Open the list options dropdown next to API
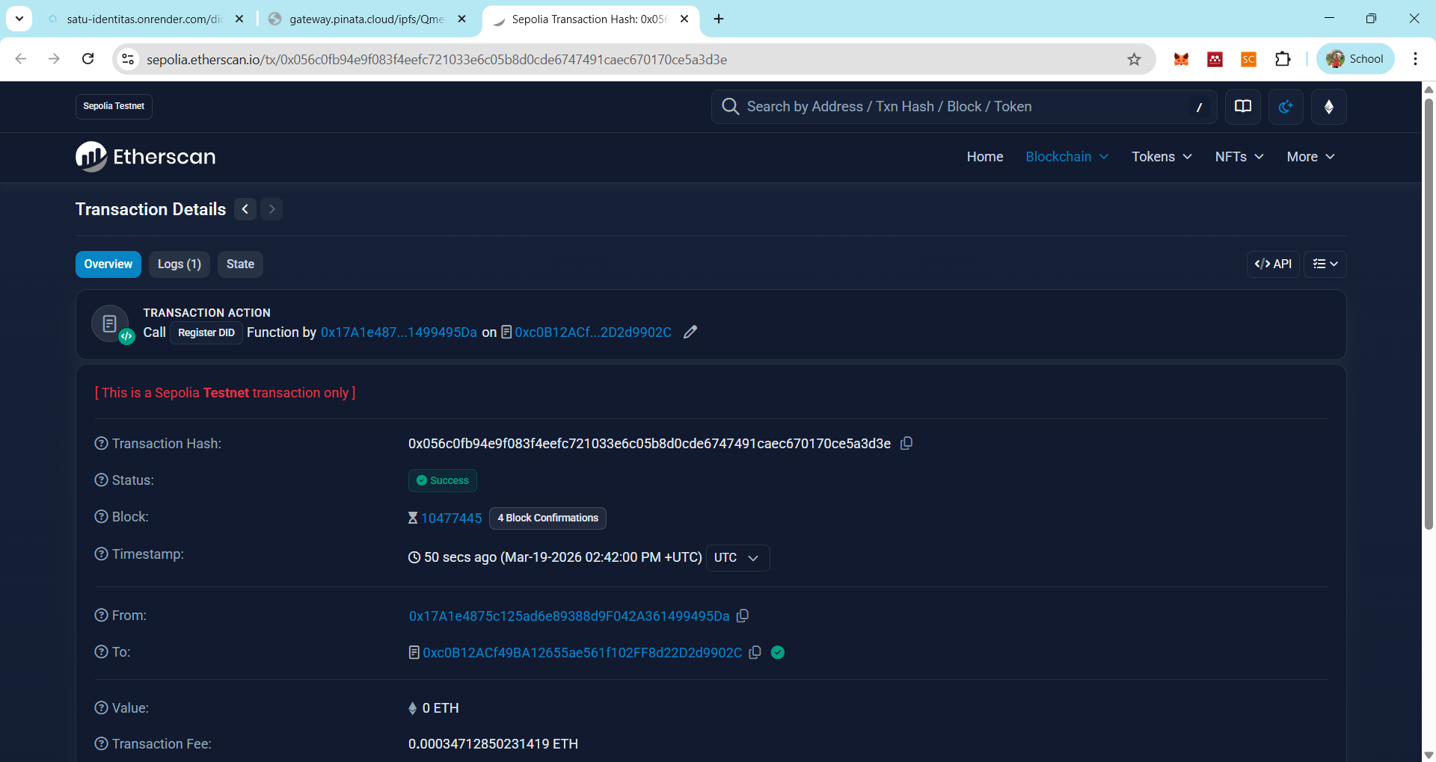 click(1325, 264)
